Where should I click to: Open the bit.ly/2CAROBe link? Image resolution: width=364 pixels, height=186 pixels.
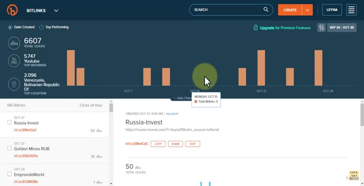click(x=26, y=181)
